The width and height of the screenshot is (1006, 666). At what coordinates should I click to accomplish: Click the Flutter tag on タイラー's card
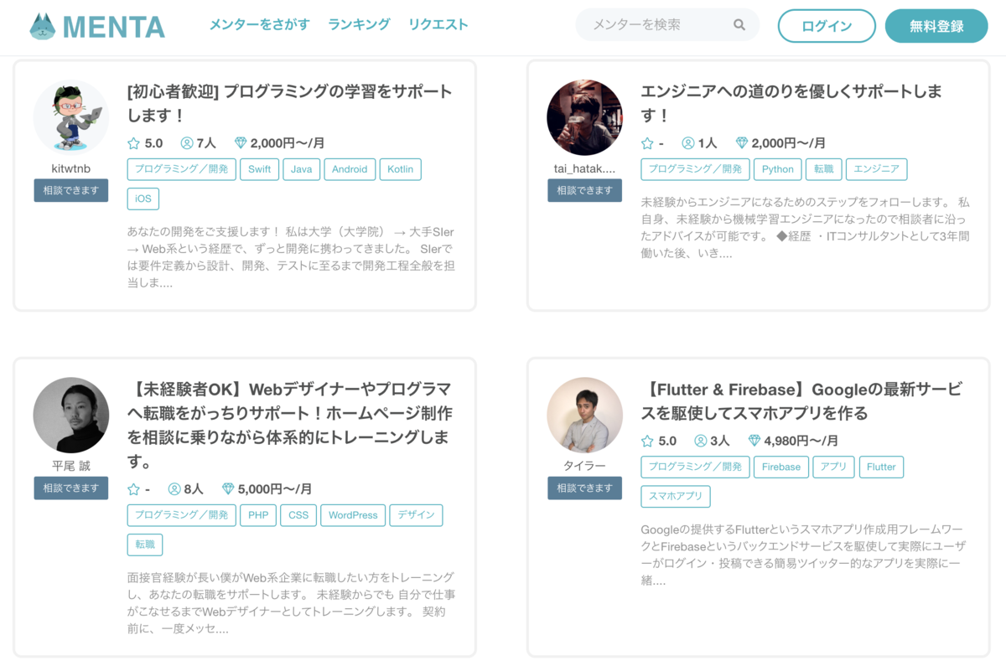(x=881, y=467)
